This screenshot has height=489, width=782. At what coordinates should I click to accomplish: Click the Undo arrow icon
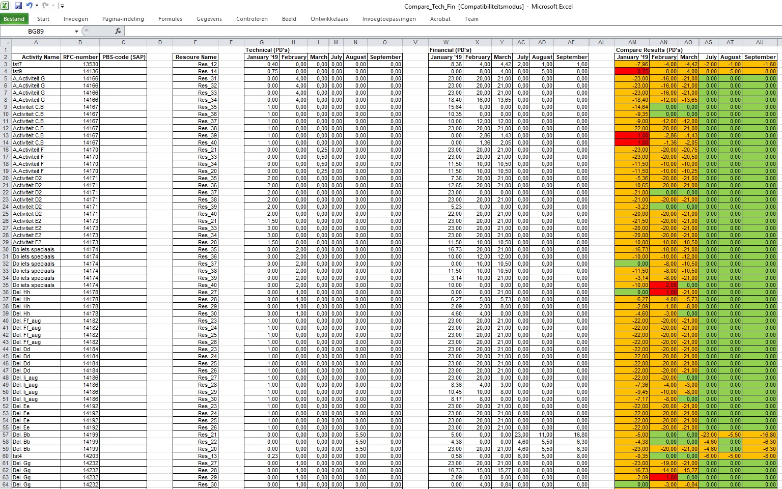pos(29,6)
